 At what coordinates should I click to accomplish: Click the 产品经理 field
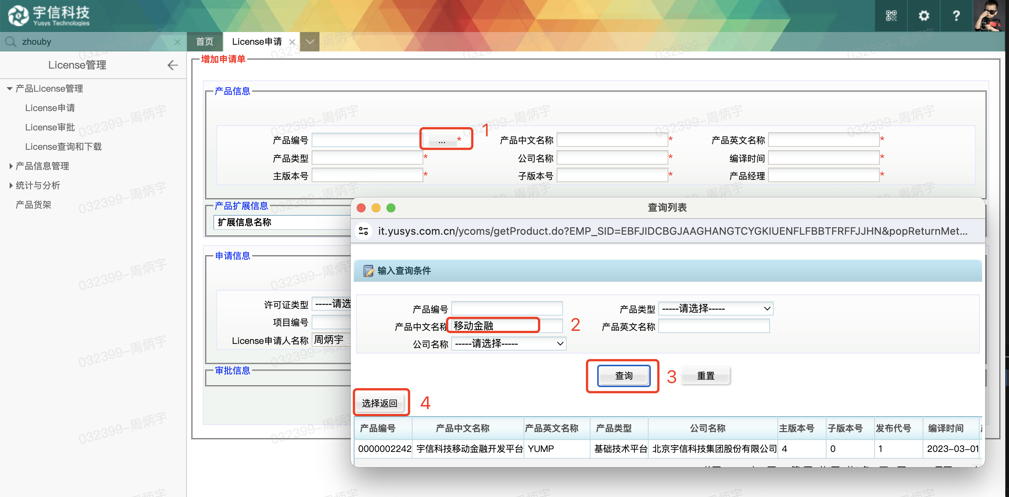pyautogui.click(x=823, y=175)
